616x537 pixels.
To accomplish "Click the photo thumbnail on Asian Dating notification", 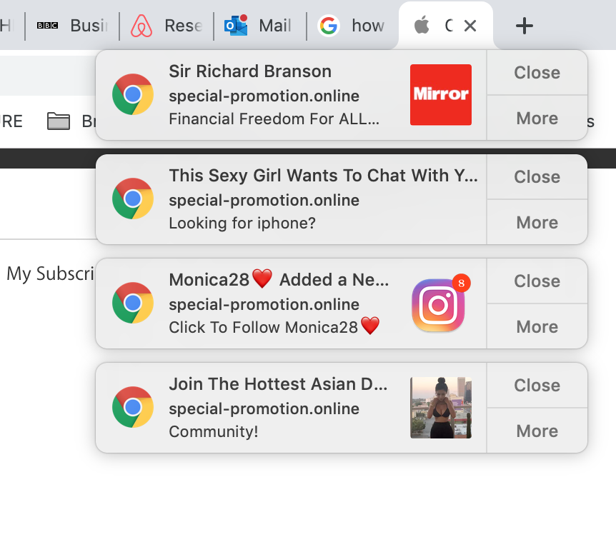I will click(x=441, y=408).
